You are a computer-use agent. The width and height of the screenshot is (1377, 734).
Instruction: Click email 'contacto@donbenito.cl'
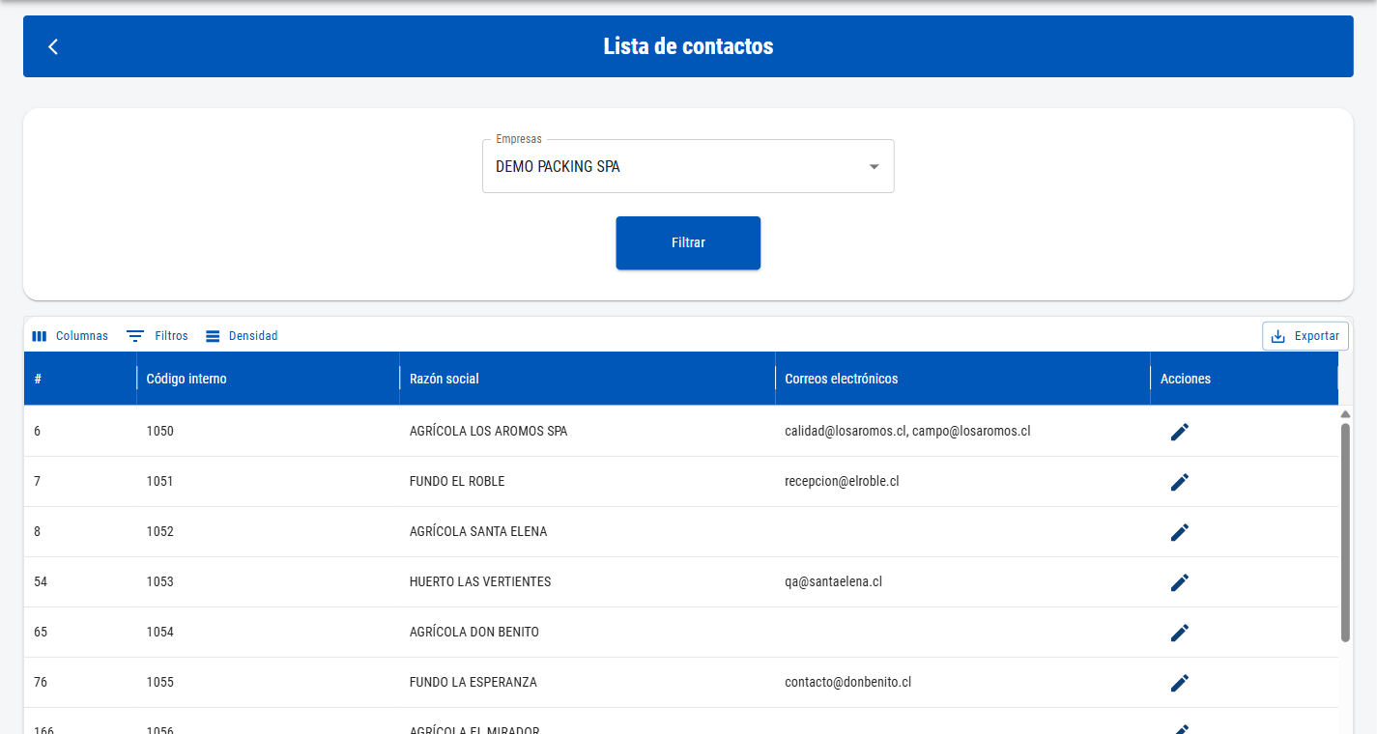tap(848, 683)
